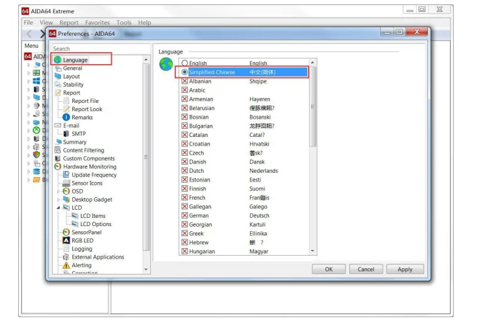This screenshot has width=492, height=331.
Task: Open the Tools menu
Action: click(124, 22)
